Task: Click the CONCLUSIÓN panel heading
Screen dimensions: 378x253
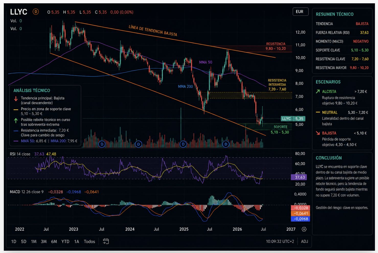Action: click(329, 158)
